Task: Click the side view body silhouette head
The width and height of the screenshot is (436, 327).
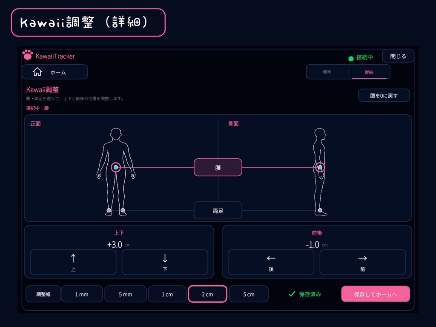Action: click(320, 134)
